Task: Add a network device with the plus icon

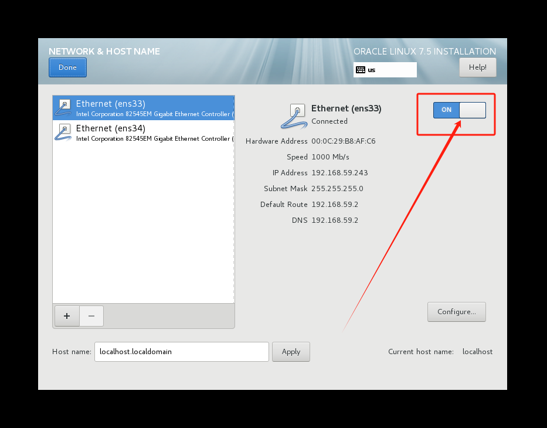Action: 66,316
